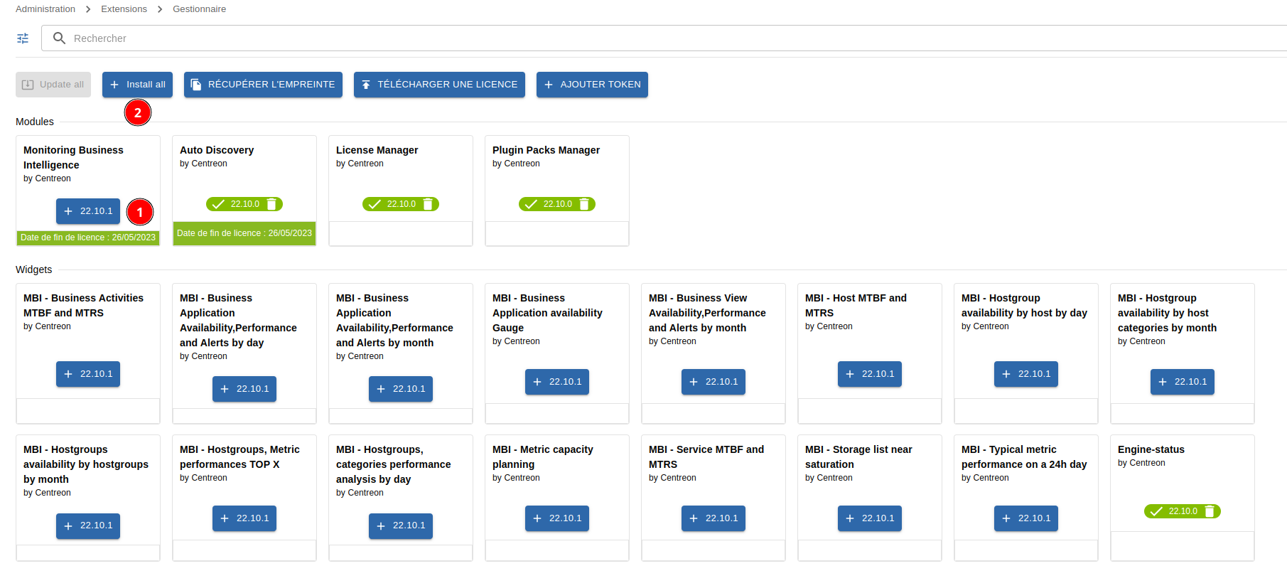Screen dimensions: 1287x566
Task: Click Engine-status installed checkmark icon
Action: (x=1156, y=511)
